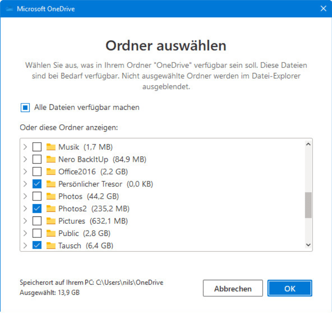Image resolution: width=332 pixels, height=313 pixels.
Task: Select the 'Public (2,8 GB)' label
Action: (84, 233)
